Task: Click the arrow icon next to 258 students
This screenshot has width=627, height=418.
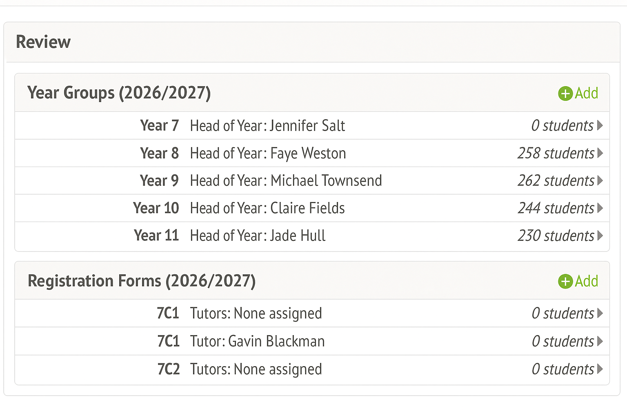Action: 600,153
